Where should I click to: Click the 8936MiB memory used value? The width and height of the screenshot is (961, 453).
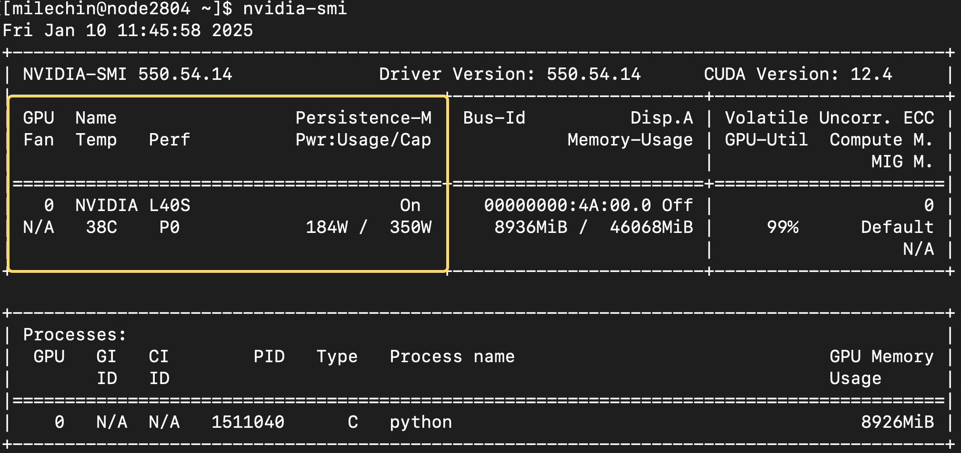[x=531, y=227]
